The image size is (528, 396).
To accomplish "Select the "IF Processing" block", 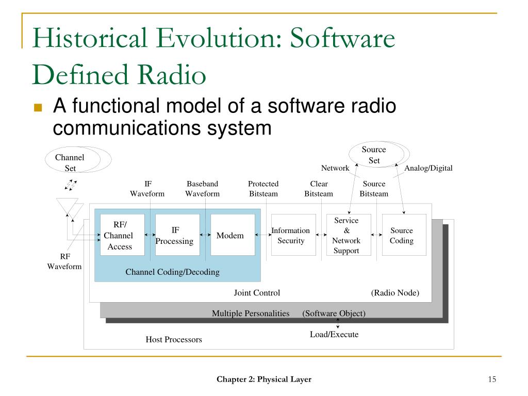I will (177, 235).
